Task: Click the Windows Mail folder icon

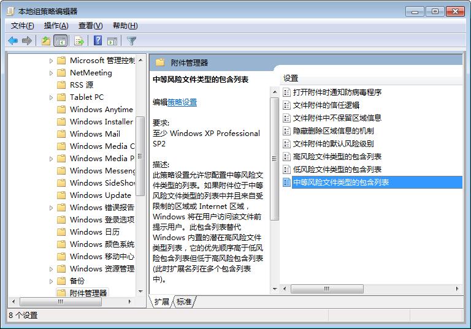Action: point(61,134)
